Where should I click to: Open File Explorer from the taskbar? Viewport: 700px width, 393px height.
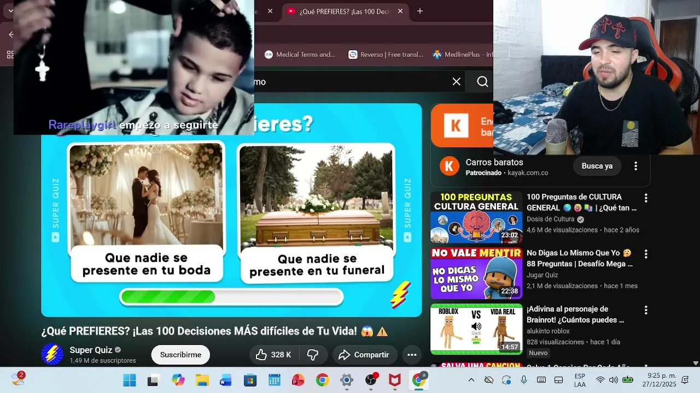[202, 380]
